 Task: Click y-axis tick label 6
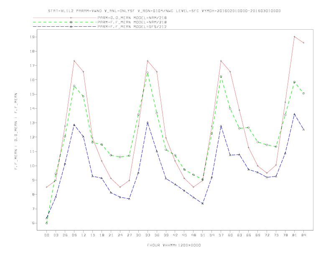[33, 223]
